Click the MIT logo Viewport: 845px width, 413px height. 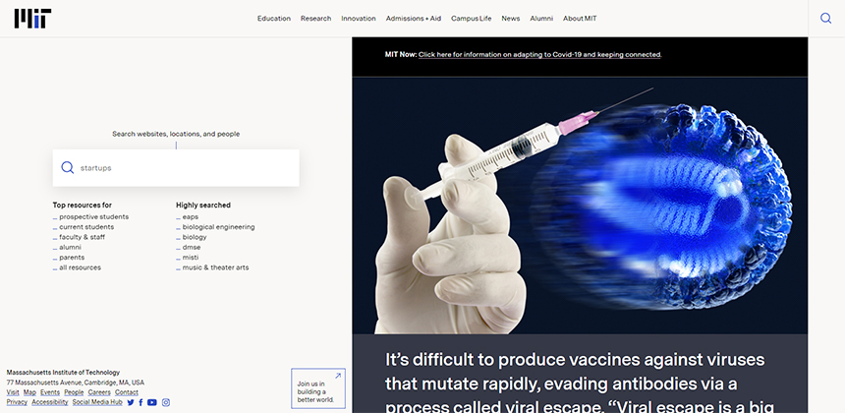(32, 19)
